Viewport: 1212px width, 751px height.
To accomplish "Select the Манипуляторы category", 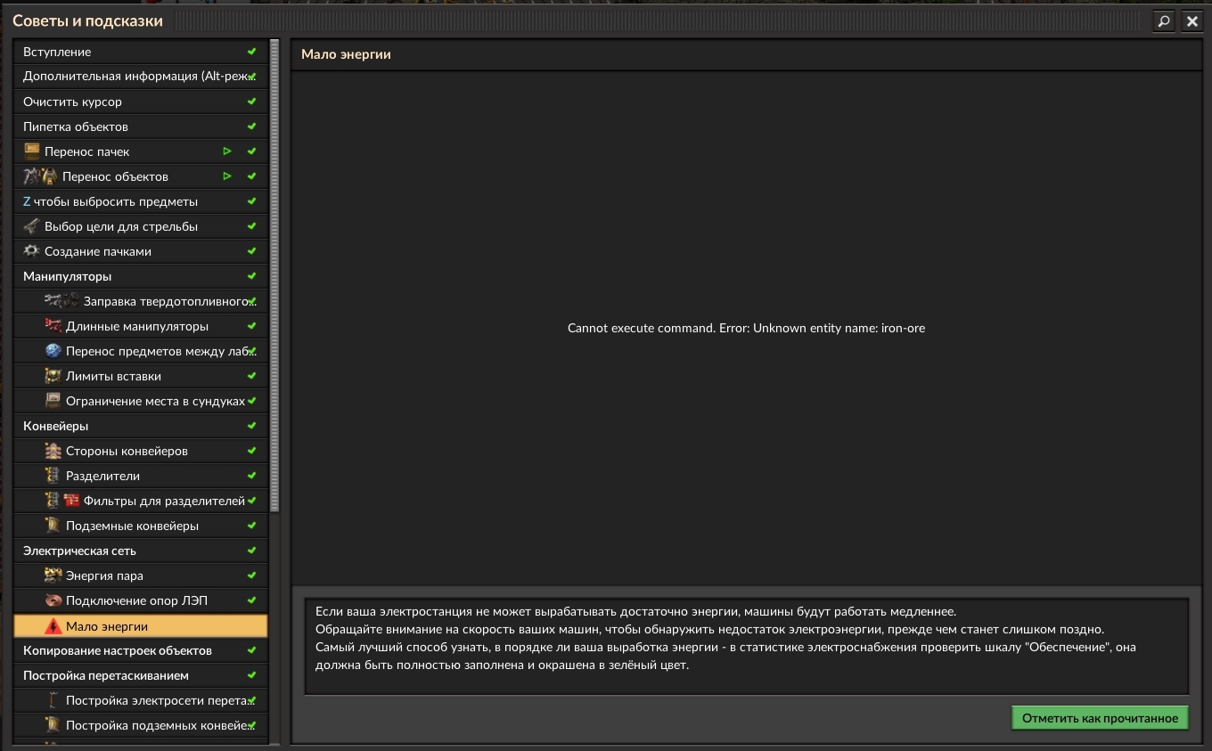I will click(141, 276).
